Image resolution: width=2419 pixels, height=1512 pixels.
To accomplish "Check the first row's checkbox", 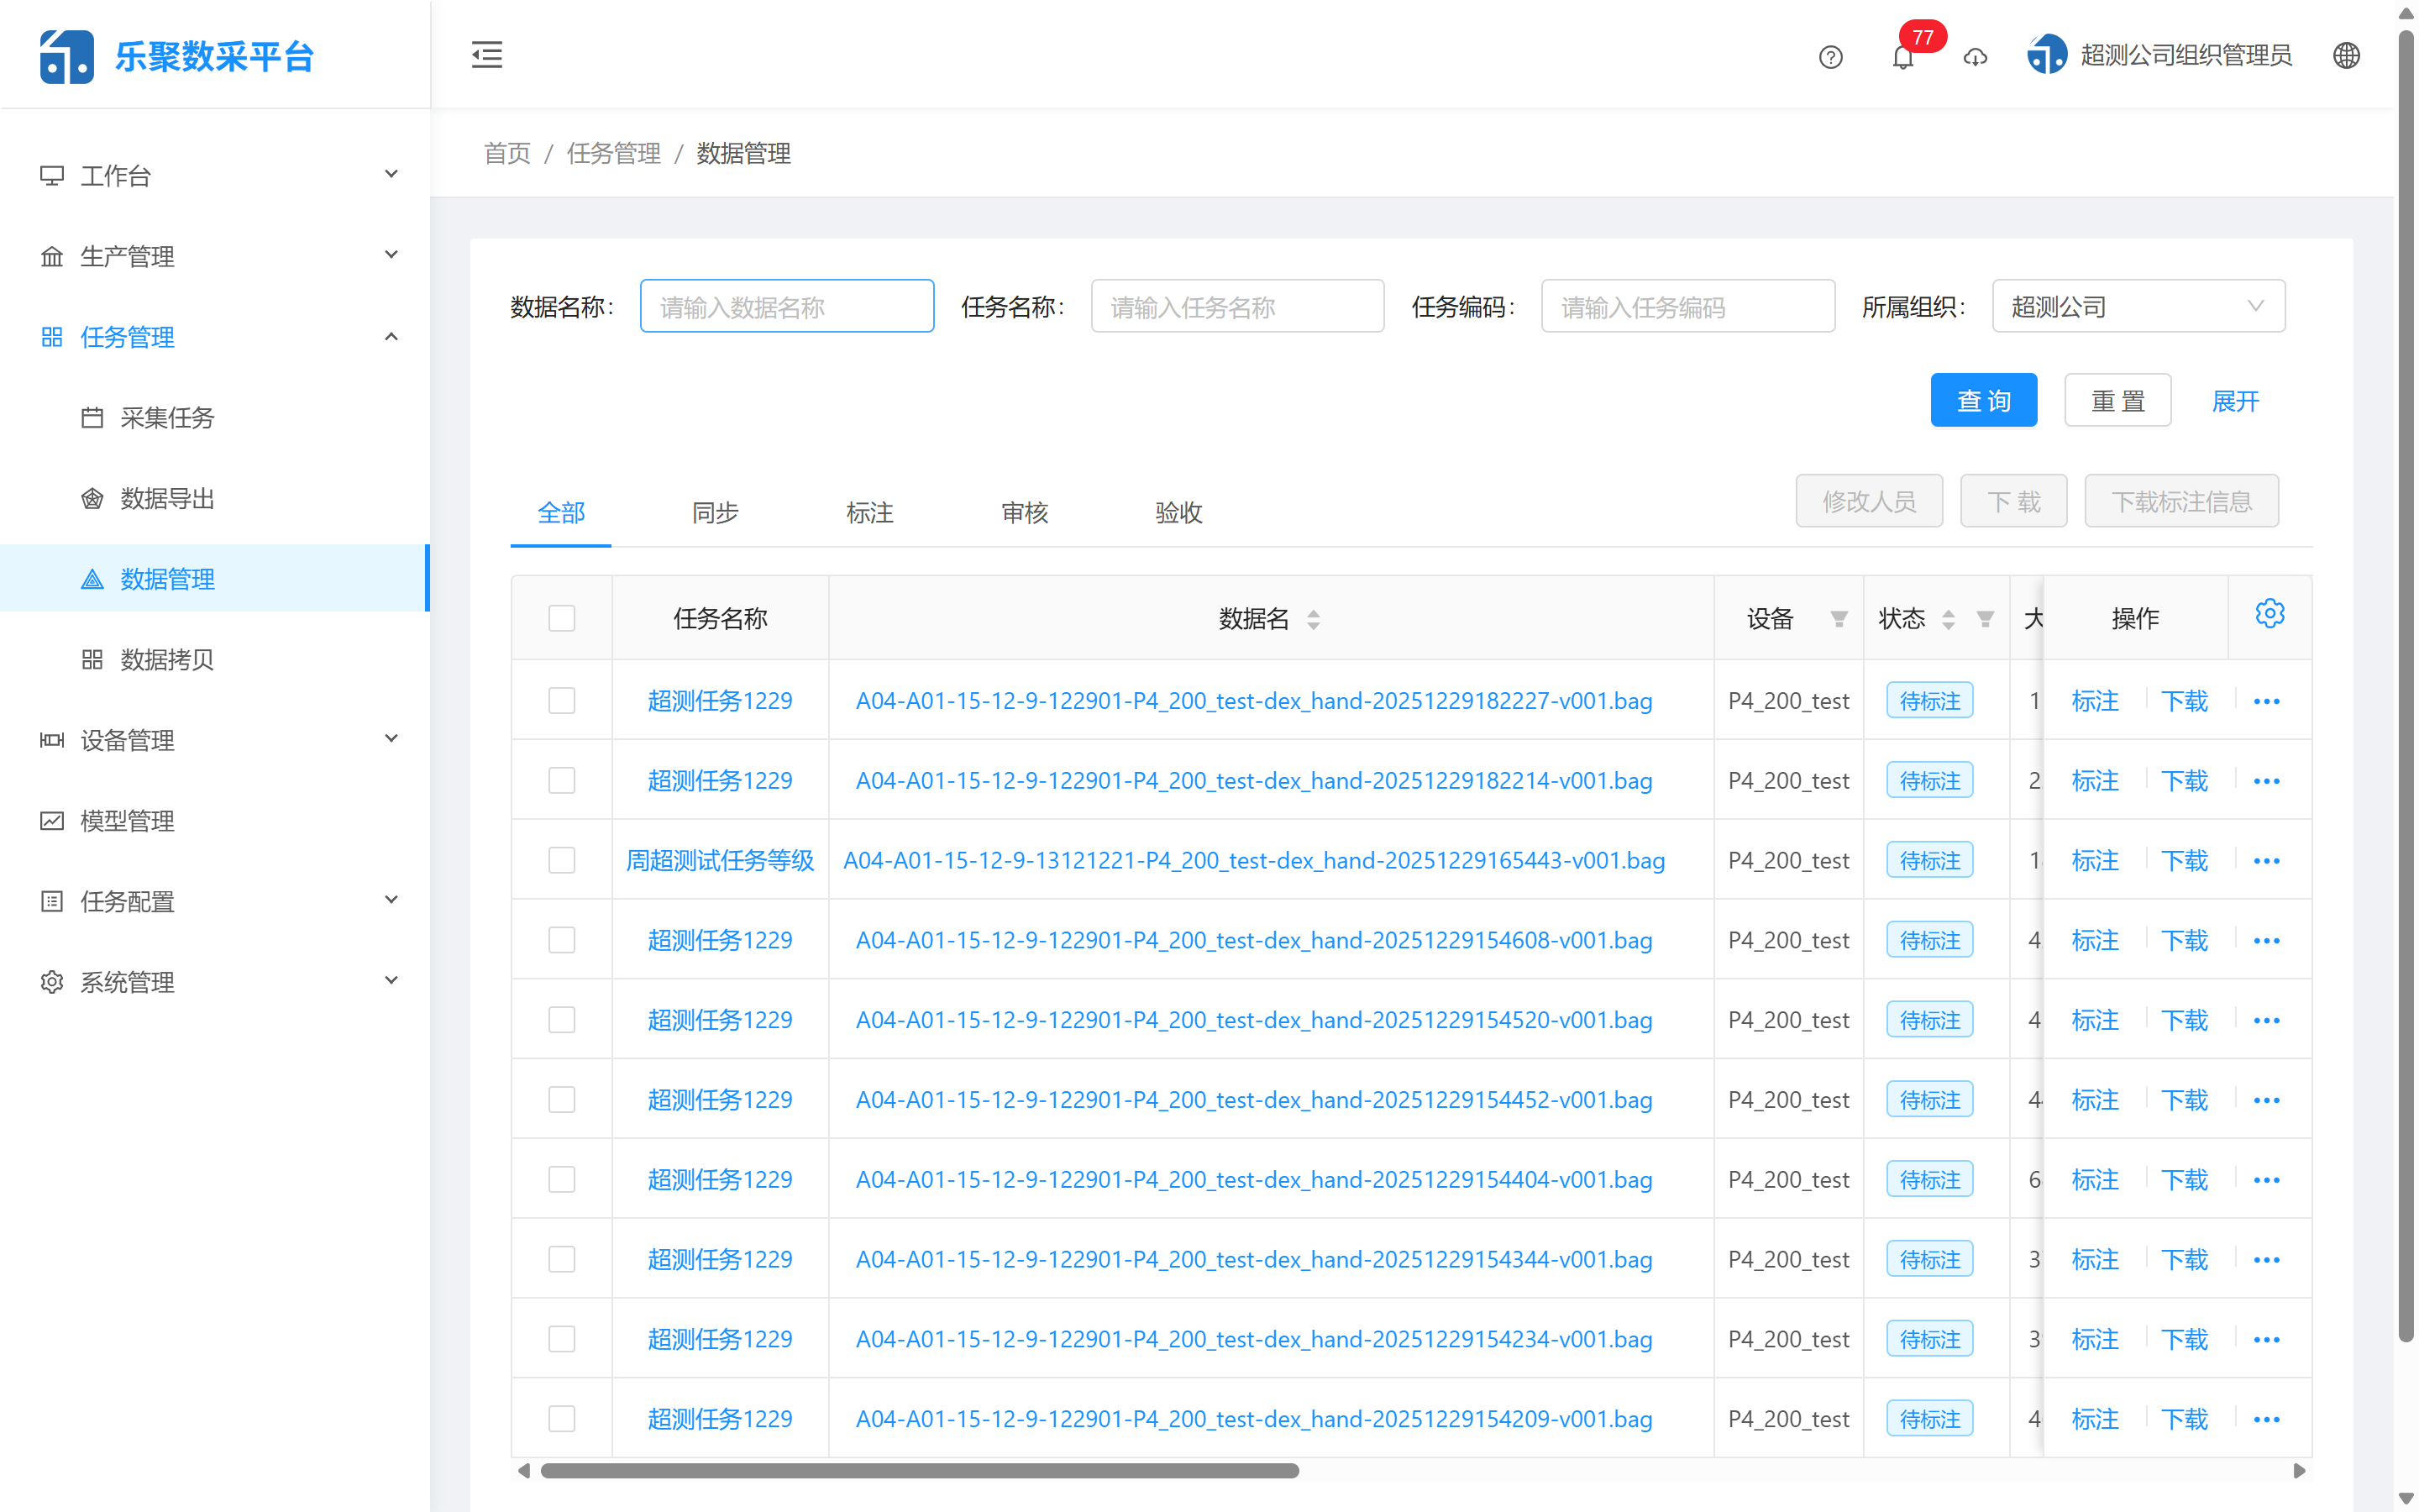I will pyautogui.click(x=562, y=701).
